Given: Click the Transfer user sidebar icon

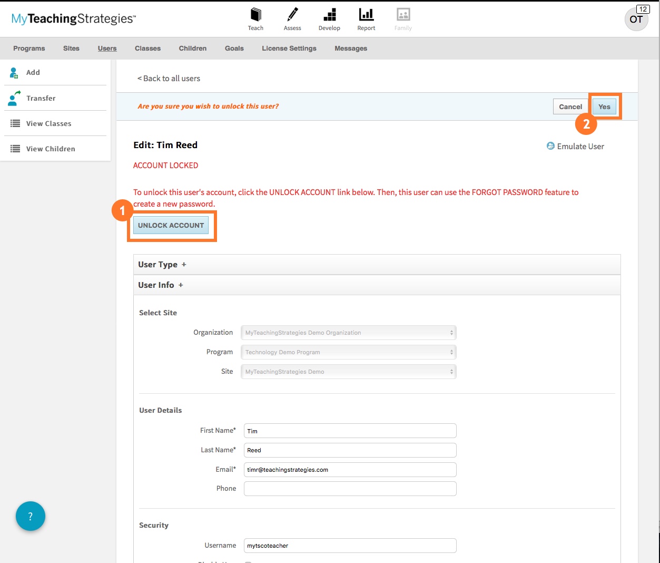Looking at the screenshot, I should pyautogui.click(x=14, y=97).
